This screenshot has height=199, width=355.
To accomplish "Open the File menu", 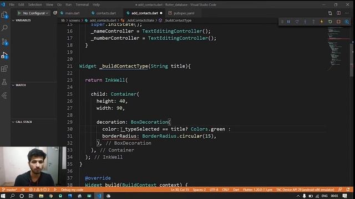I will pyautogui.click(x=12, y=4).
